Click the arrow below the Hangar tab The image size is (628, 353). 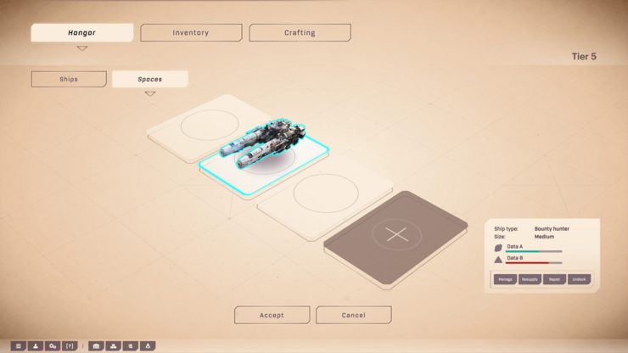[x=82, y=48]
